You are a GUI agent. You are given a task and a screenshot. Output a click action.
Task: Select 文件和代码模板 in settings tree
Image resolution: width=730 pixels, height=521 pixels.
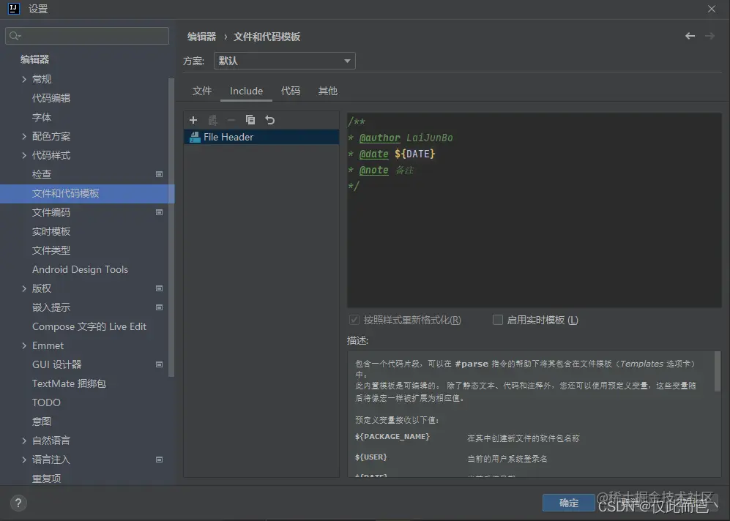pyautogui.click(x=87, y=193)
